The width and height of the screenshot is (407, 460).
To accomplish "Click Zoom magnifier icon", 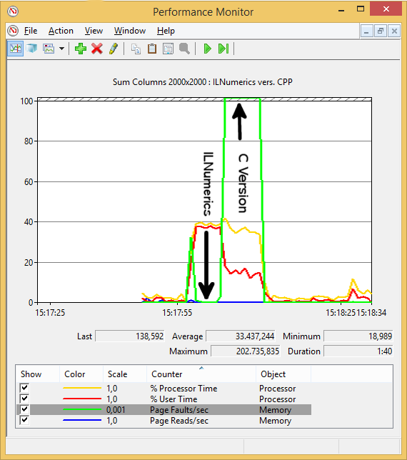I will pyautogui.click(x=184, y=49).
